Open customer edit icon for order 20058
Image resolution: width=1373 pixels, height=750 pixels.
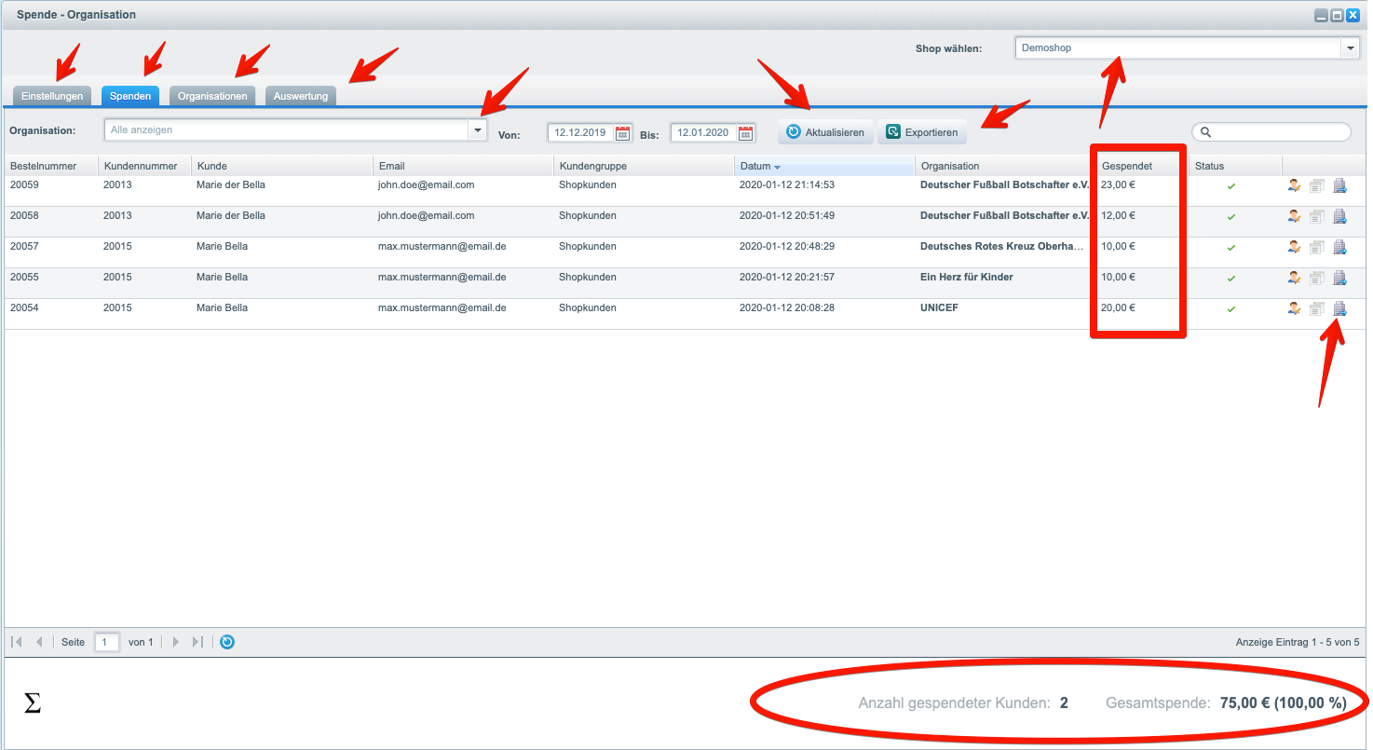point(1295,217)
